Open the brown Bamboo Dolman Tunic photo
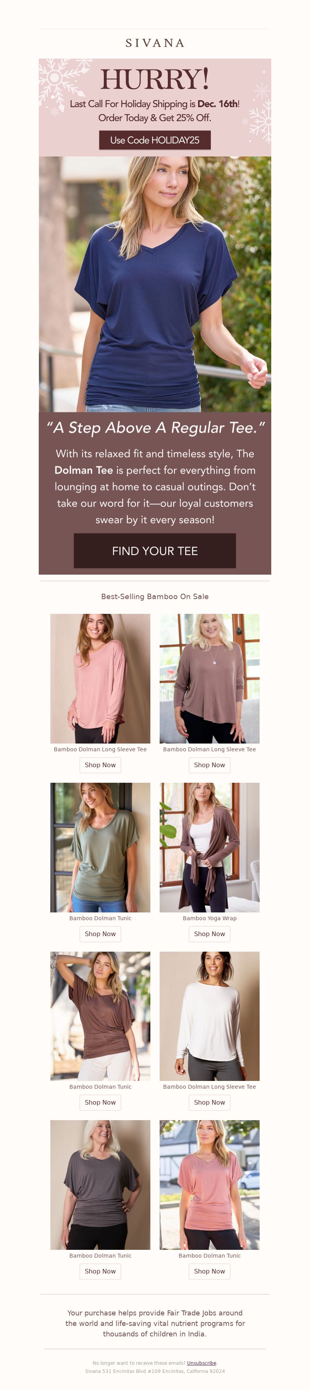The image size is (310, 1390). pyautogui.click(x=100, y=1016)
